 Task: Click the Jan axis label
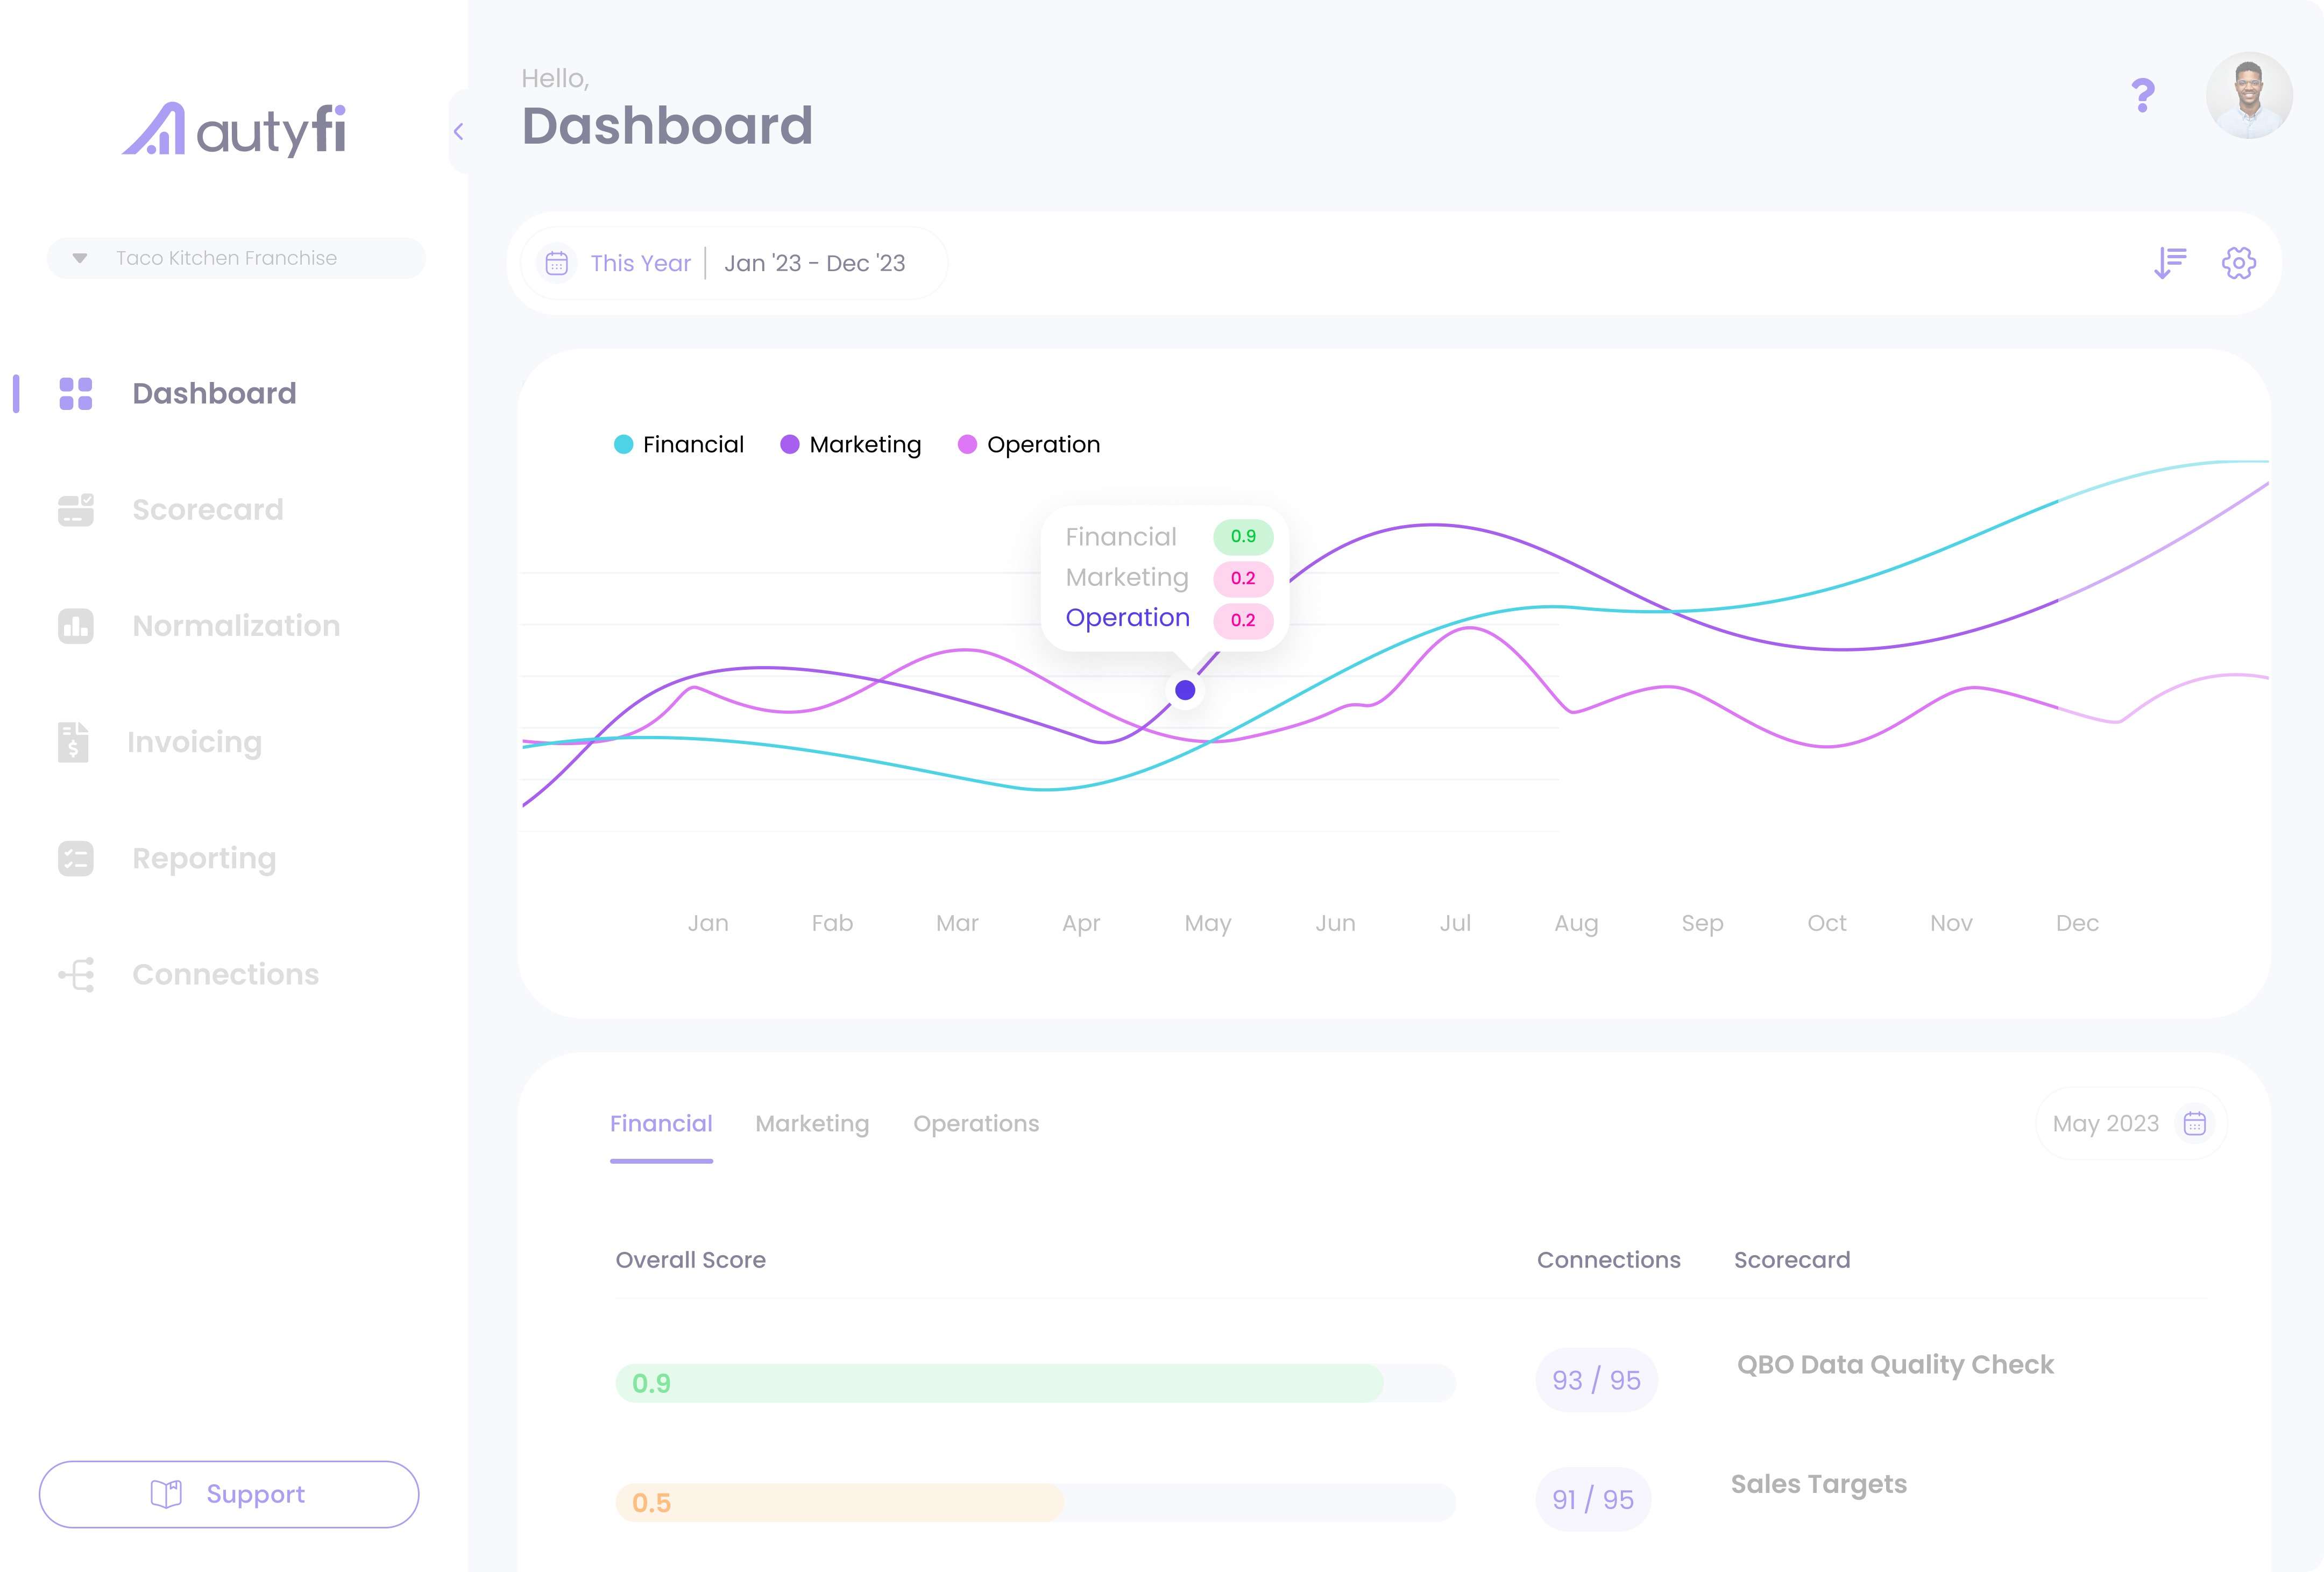point(708,923)
